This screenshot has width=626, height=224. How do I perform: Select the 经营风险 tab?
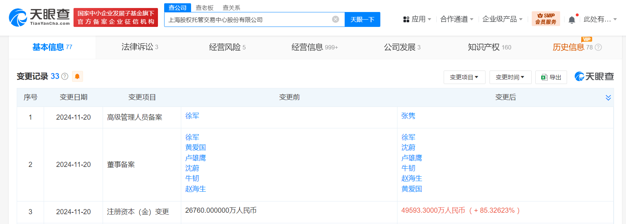point(227,47)
